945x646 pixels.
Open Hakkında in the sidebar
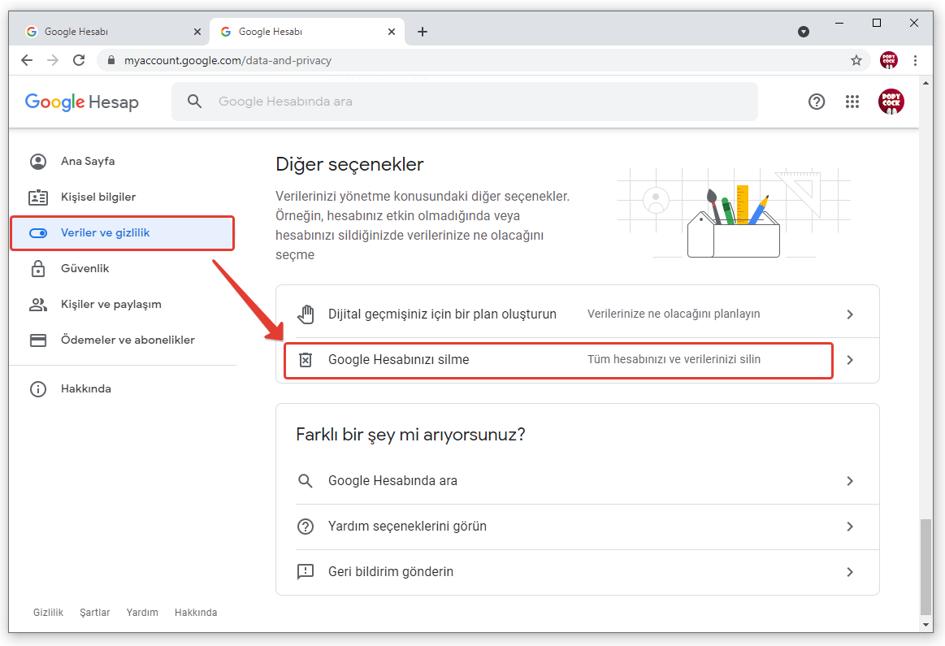pos(123,388)
